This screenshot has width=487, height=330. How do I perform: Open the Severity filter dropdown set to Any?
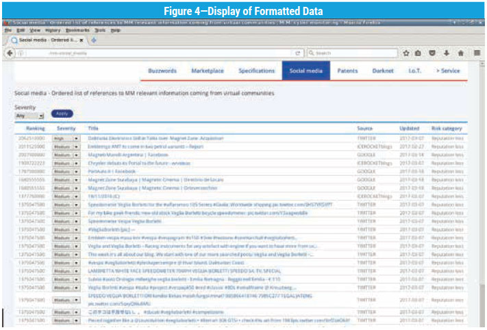tap(29, 116)
